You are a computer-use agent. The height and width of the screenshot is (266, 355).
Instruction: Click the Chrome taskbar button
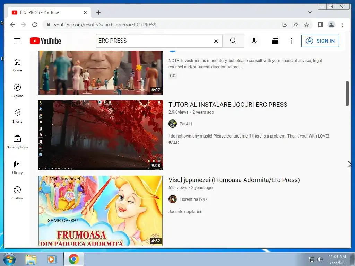73,259
